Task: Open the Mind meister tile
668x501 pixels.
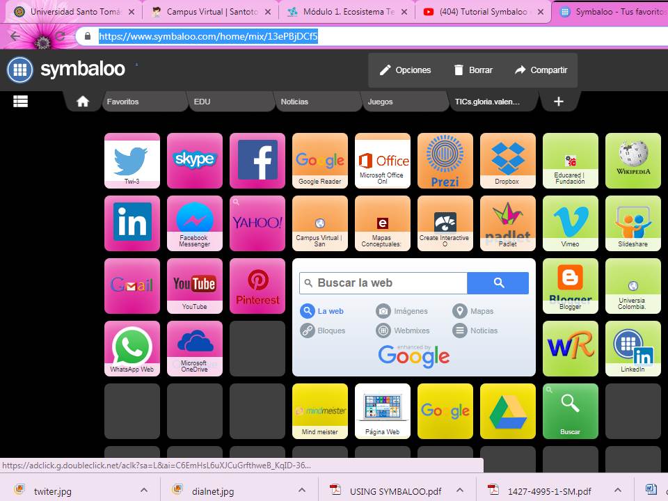Action: click(x=320, y=411)
